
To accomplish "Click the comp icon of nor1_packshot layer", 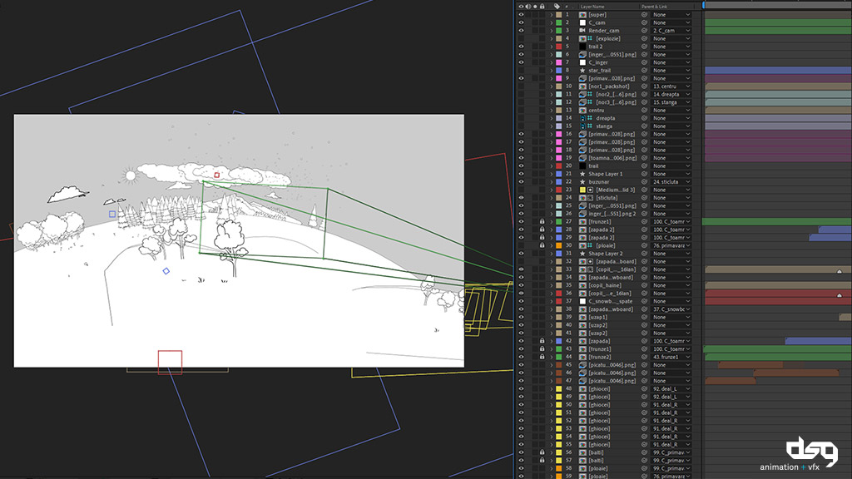I will coord(582,86).
